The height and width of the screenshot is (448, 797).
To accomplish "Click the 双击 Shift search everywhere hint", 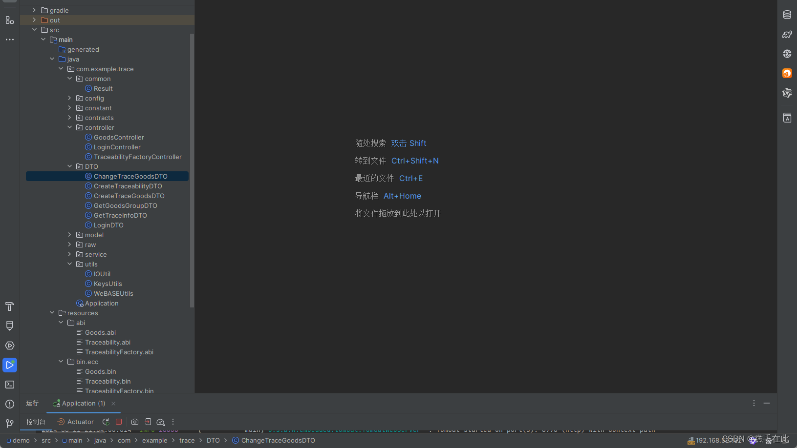I will [409, 143].
